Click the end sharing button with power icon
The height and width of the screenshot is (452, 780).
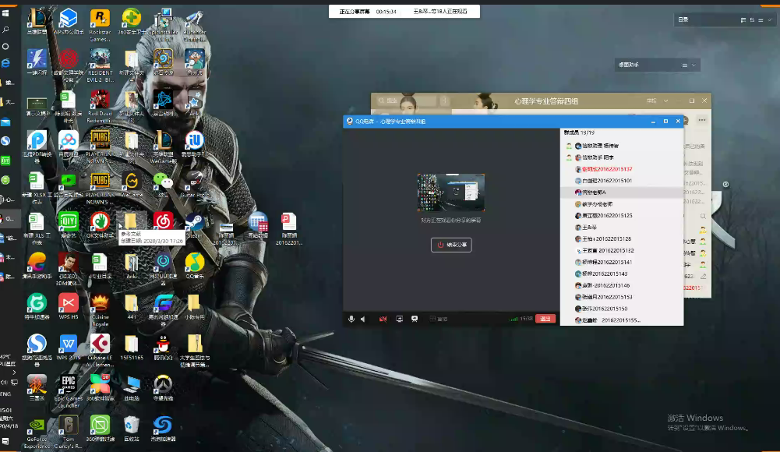(x=451, y=245)
